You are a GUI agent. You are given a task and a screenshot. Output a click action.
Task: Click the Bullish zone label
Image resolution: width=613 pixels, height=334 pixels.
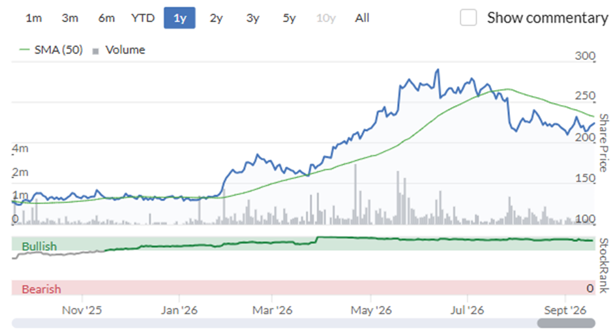pos(39,247)
